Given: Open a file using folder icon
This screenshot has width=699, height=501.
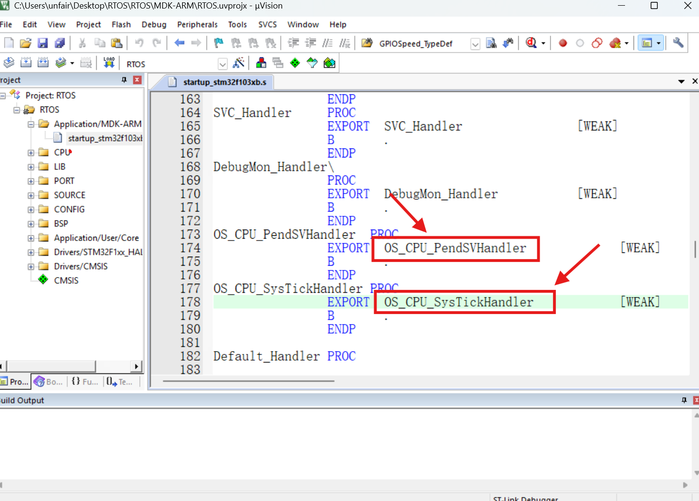Looking at the screenshot, I should click(26, 43).
